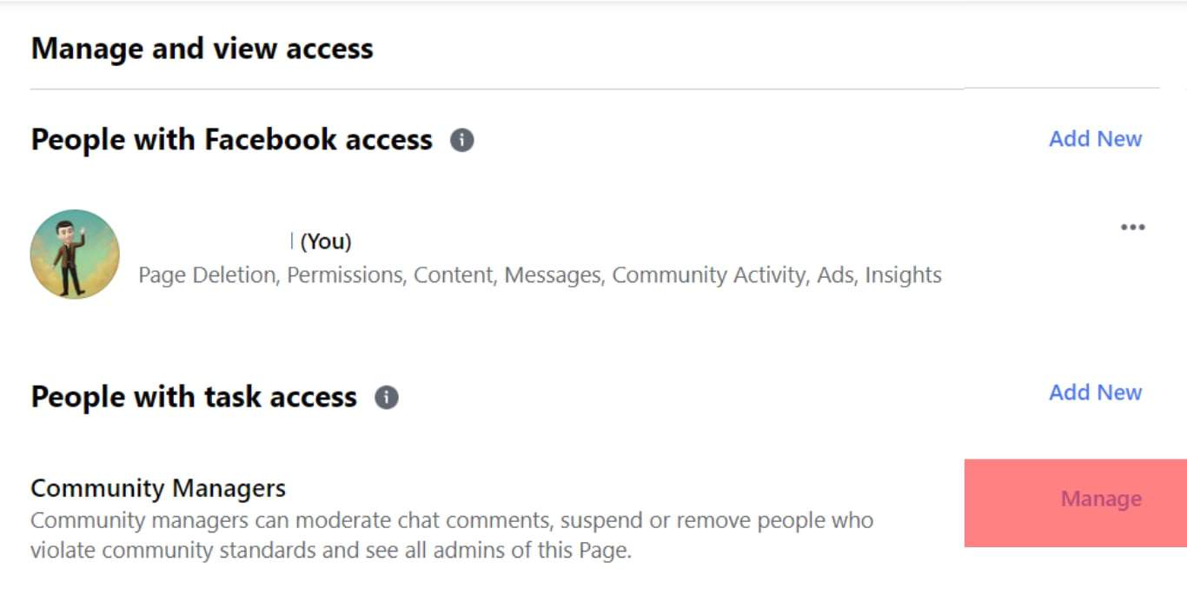Click your cartoon profile avatar
Viewport: 1187px width, 608px height.
[75, 254]
